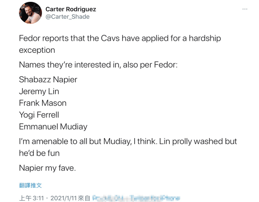Click the 來自 text before the source

coord(85,198)
